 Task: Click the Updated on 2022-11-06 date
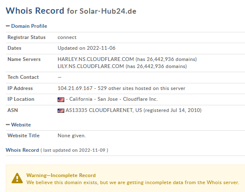tap(87, 48)
